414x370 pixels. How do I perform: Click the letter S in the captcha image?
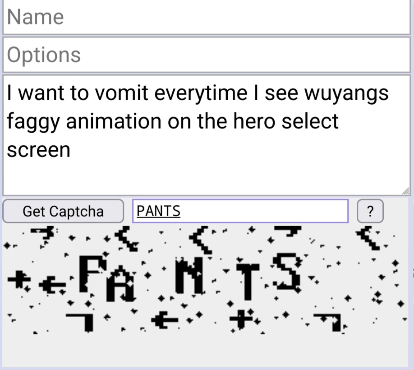[x=287, y=271]
